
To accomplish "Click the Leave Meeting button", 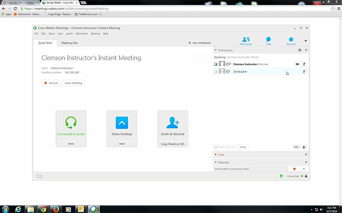I will [x=73, y=83].
